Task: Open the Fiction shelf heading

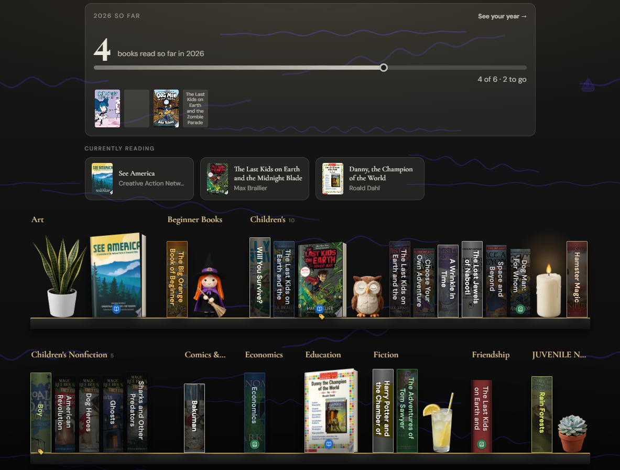Action: click(386, 355)
